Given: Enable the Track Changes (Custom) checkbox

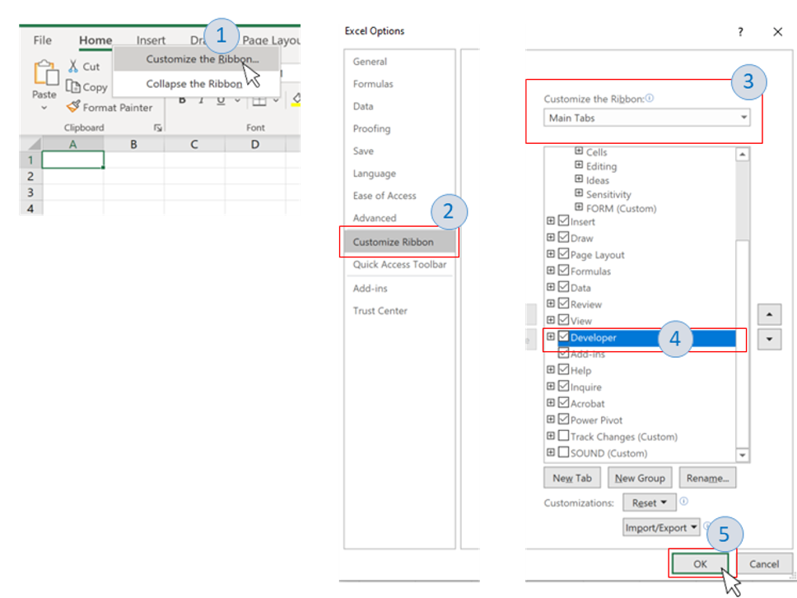Looking at the screenshot, I should [x=564, y=437].
